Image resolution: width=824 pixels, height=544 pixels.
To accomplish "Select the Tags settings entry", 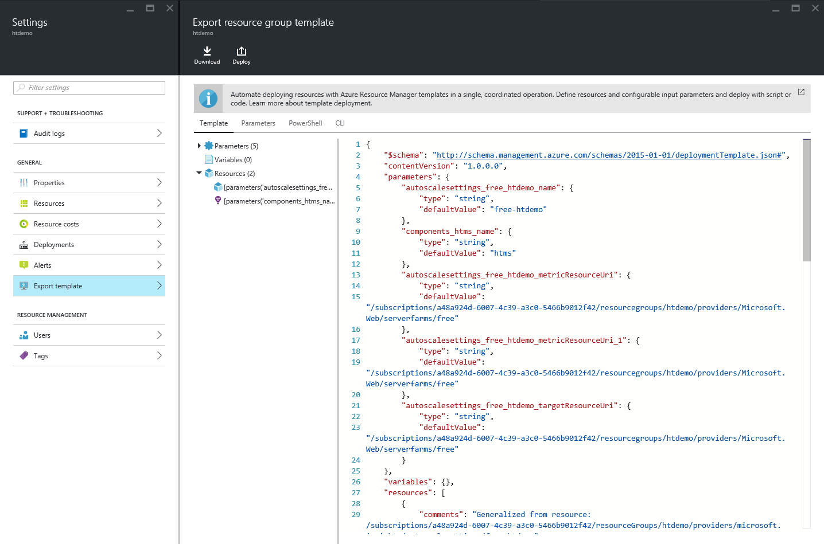I will tap(89, 356).
